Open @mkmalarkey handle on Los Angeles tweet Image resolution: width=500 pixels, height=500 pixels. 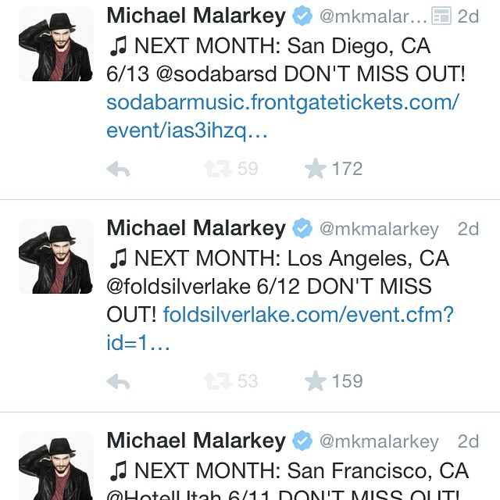(x=379, y=229)
